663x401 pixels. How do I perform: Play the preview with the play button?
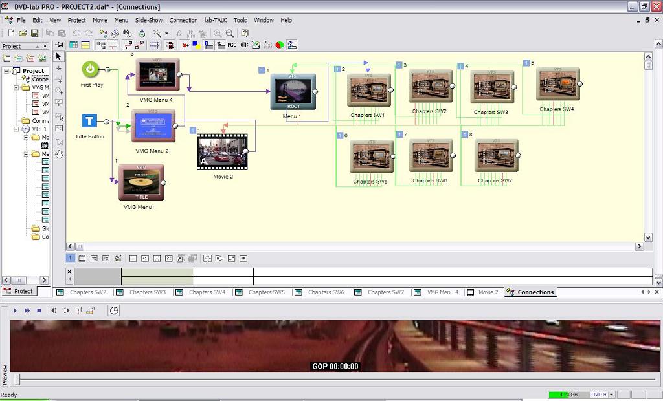16,310
